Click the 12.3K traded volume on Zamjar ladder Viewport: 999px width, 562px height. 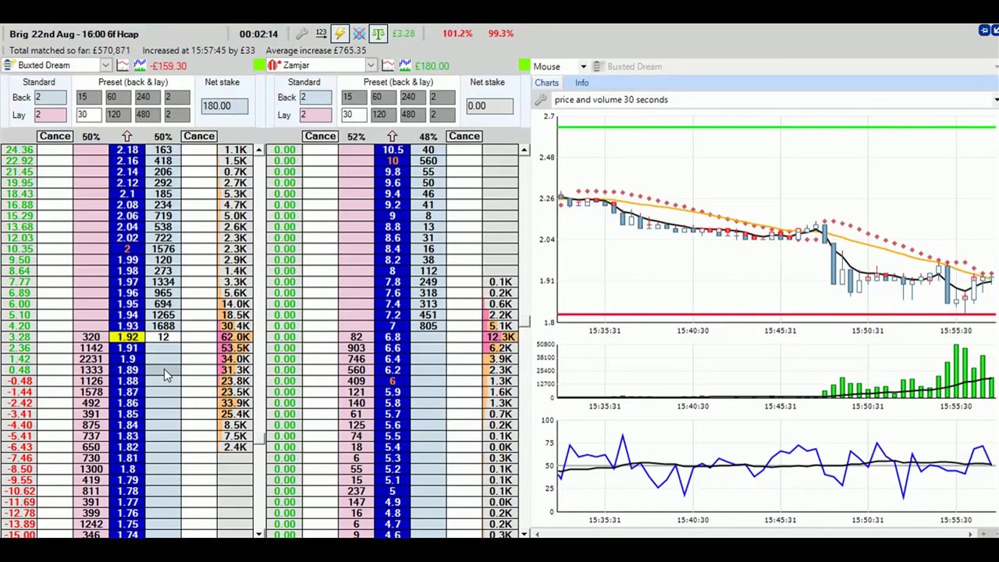pyautogui.click(x=500, y=337)
